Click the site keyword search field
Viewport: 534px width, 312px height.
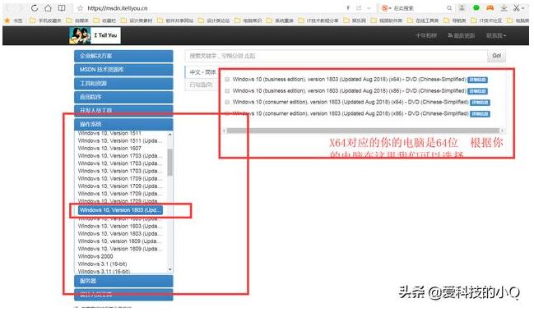(337, 56)
